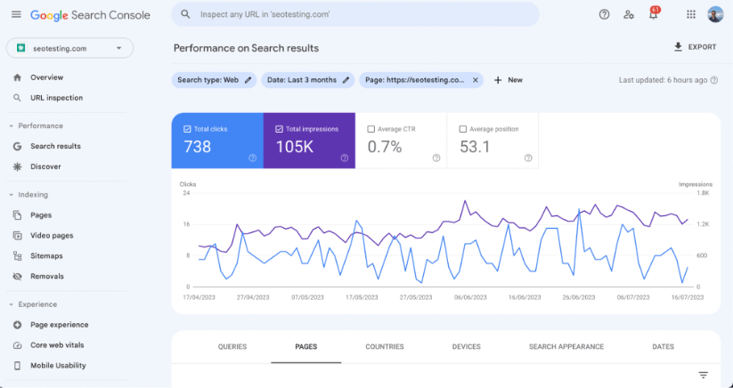Click the search magnifier icon in URL bar
733x388 pixels.
185,14
